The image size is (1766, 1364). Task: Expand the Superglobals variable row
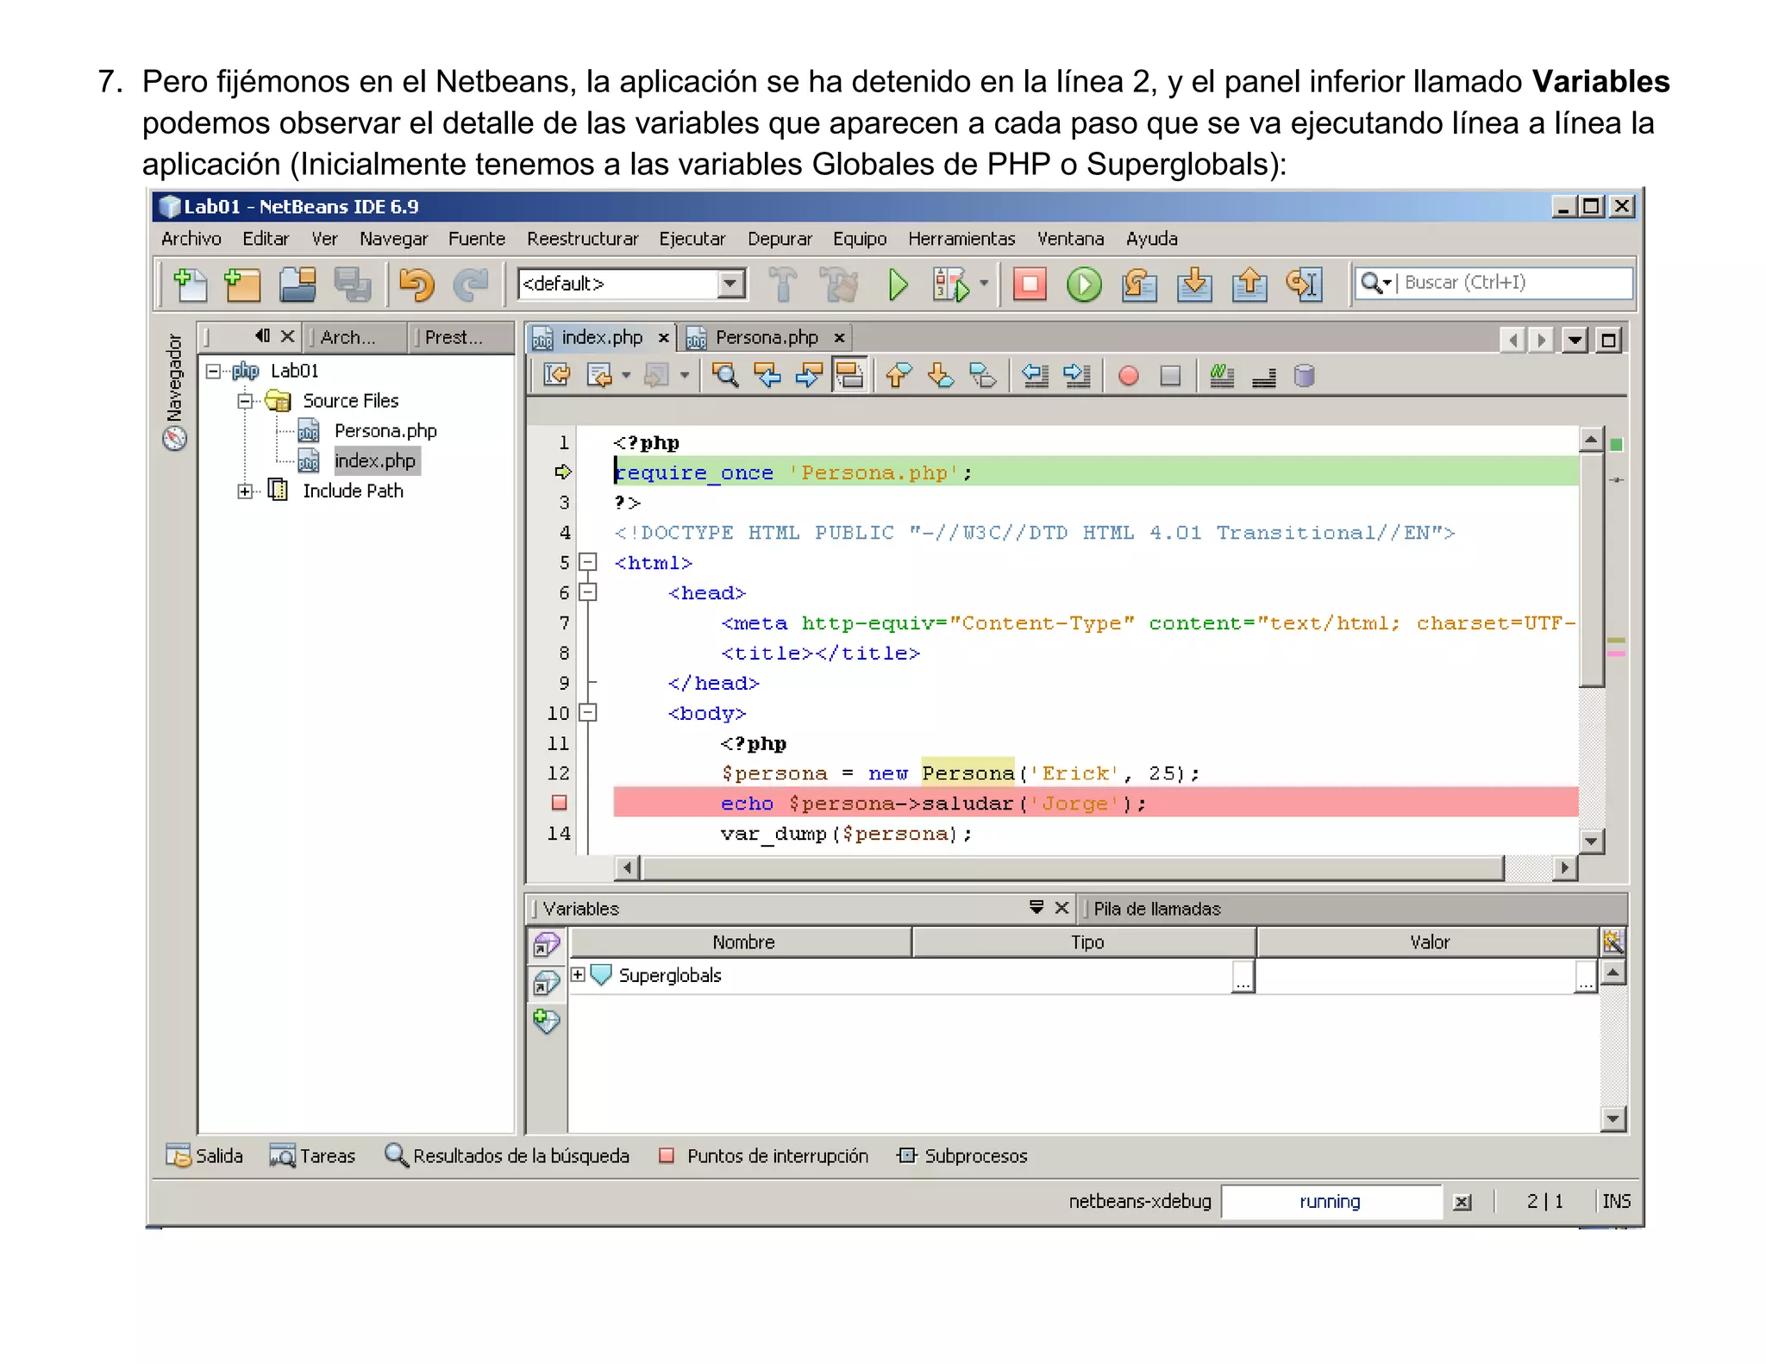click(x=578, y=974)
